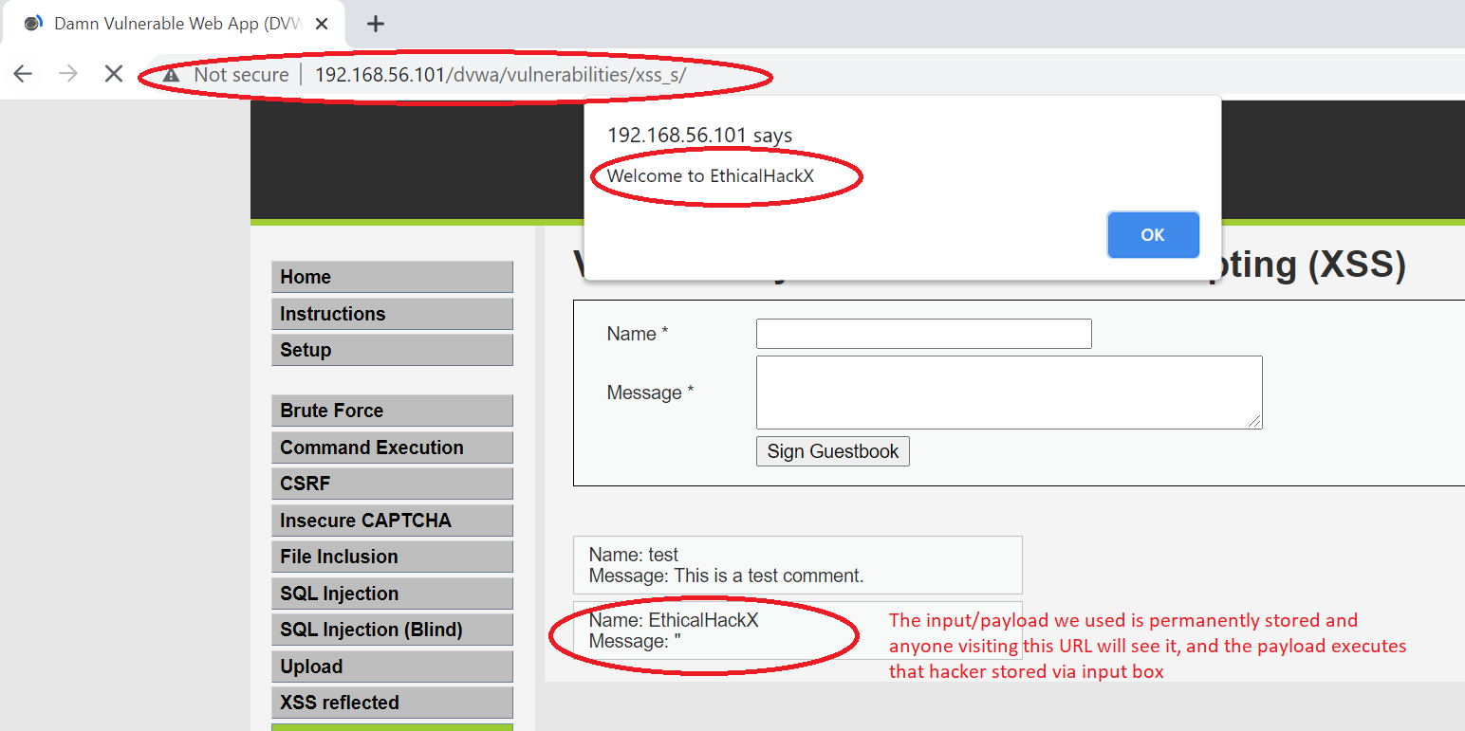Click the Message text area
This screenshot has height=731, width=1465.
coord(1010,393)
